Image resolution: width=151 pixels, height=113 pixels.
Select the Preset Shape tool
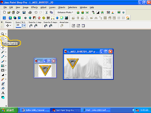pos(3,97)
